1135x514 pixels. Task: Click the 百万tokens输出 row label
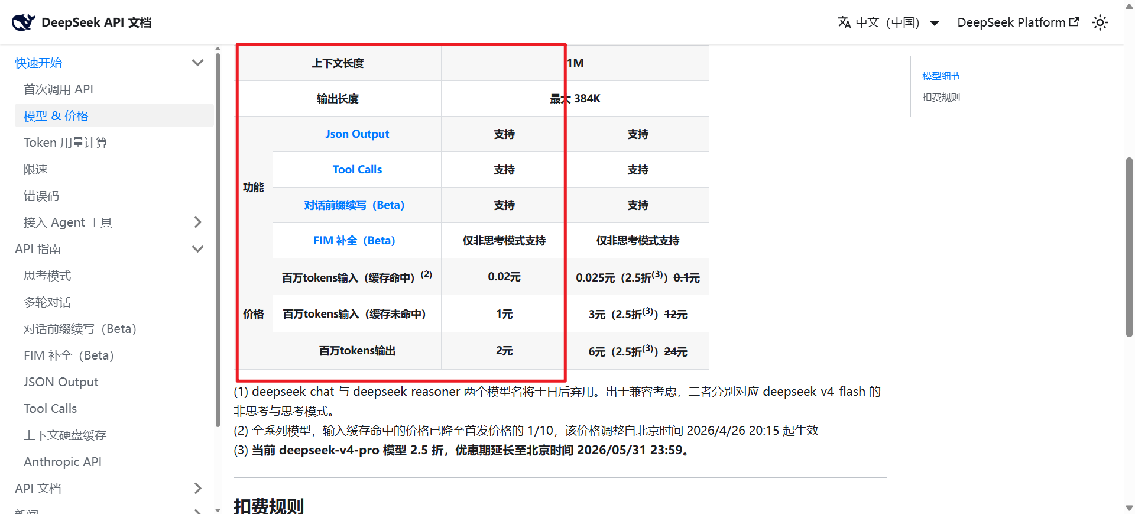(x=357, y=351)
